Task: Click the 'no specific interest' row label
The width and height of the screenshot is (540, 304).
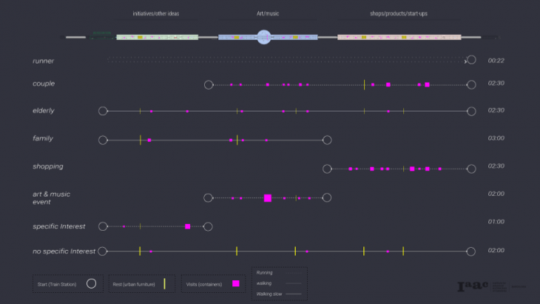Action: 64,251
